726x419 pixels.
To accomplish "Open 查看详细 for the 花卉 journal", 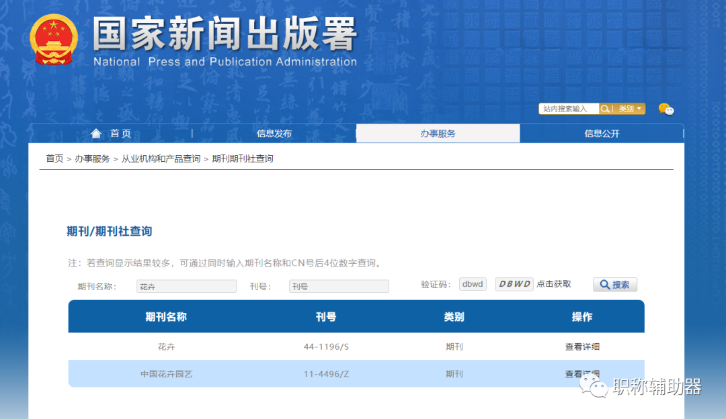I will point(583,346).
